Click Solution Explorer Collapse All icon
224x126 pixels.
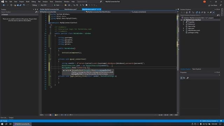coord(202,13)
